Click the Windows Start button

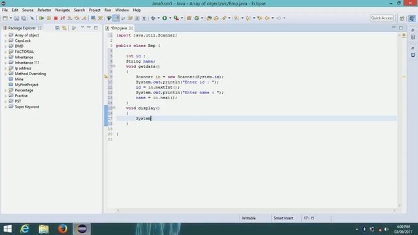[x=7, y=228]
